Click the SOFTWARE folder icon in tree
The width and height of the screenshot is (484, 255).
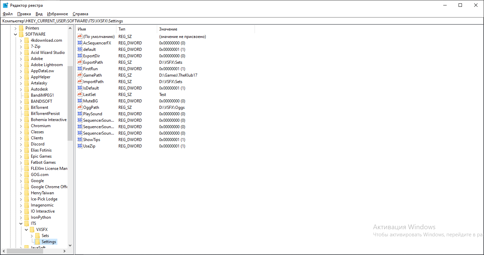pyautogui.click(x=21, y=34)
